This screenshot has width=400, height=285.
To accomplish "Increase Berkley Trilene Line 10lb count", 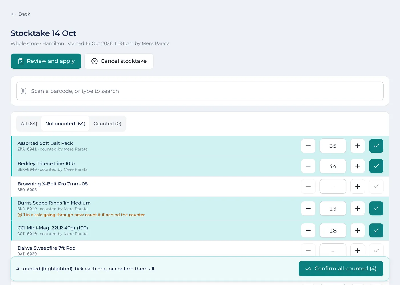I will tap(358, 166).
